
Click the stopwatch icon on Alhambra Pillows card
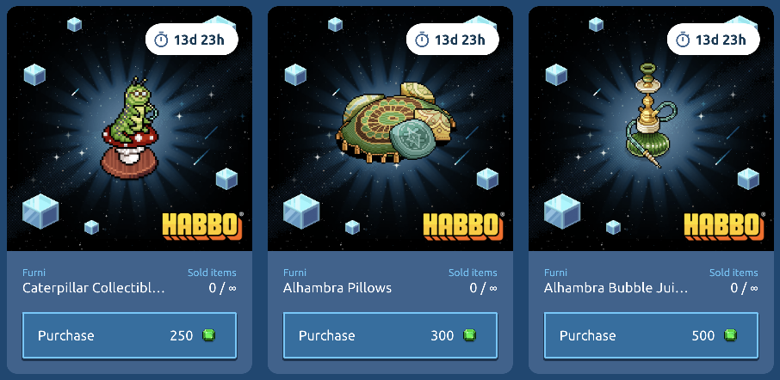pos(422,40)
